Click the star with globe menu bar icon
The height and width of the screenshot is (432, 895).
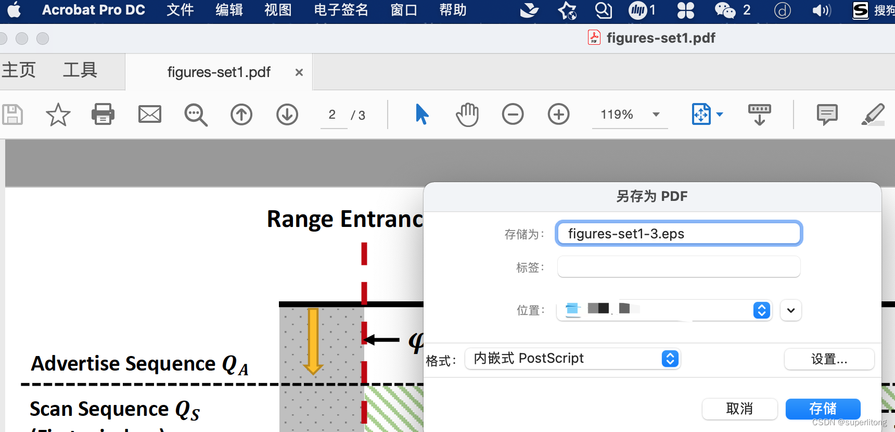[567, 10]
